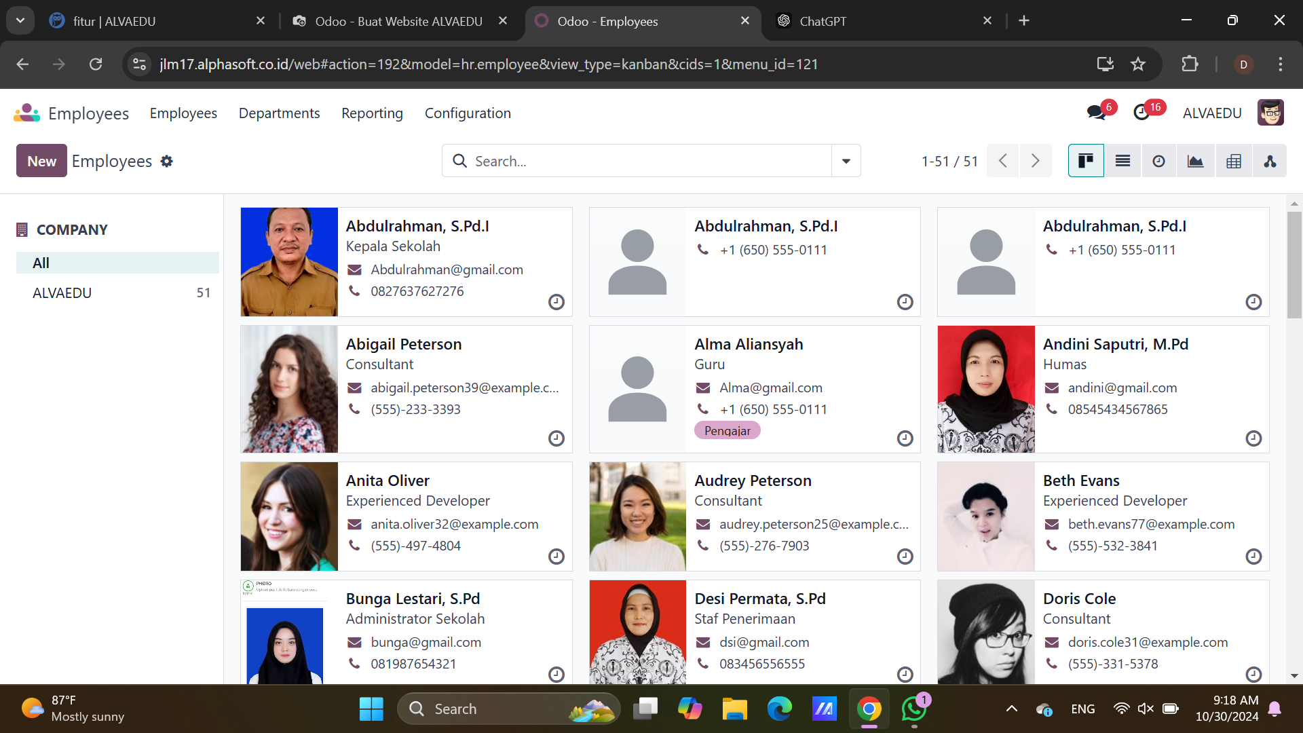Click the Employees settings gear icon
Viewport: 1303px width, 733px height.
click(x=167, y=162)
